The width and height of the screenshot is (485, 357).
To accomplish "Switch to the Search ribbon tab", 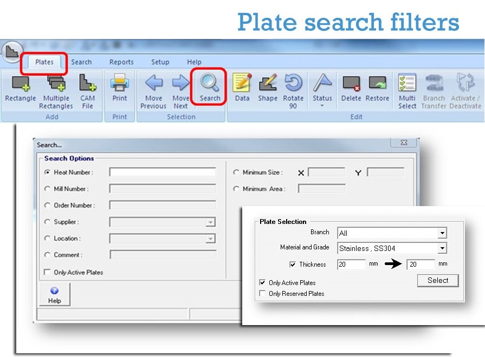I will (x=81, y=62).
